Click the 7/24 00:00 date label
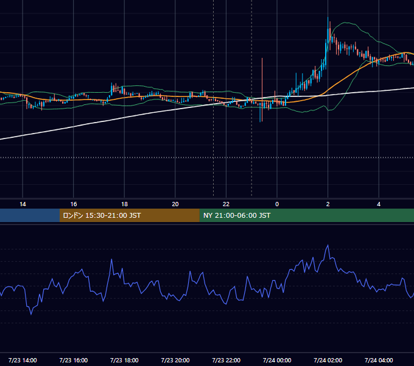This screenshot has width=414, height=366. (277, 360)
